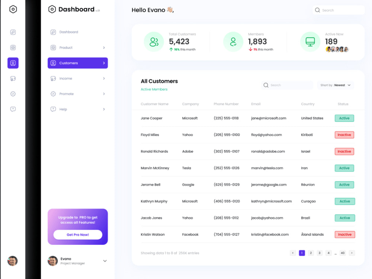Select the Åland Islands country cell
Image resolution: width=372 pixels, height=279 pixels.
[312, 234]
